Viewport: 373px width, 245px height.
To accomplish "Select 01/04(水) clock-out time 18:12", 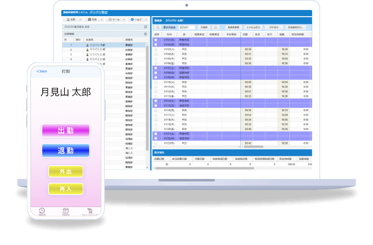I will tap(285, 54).
